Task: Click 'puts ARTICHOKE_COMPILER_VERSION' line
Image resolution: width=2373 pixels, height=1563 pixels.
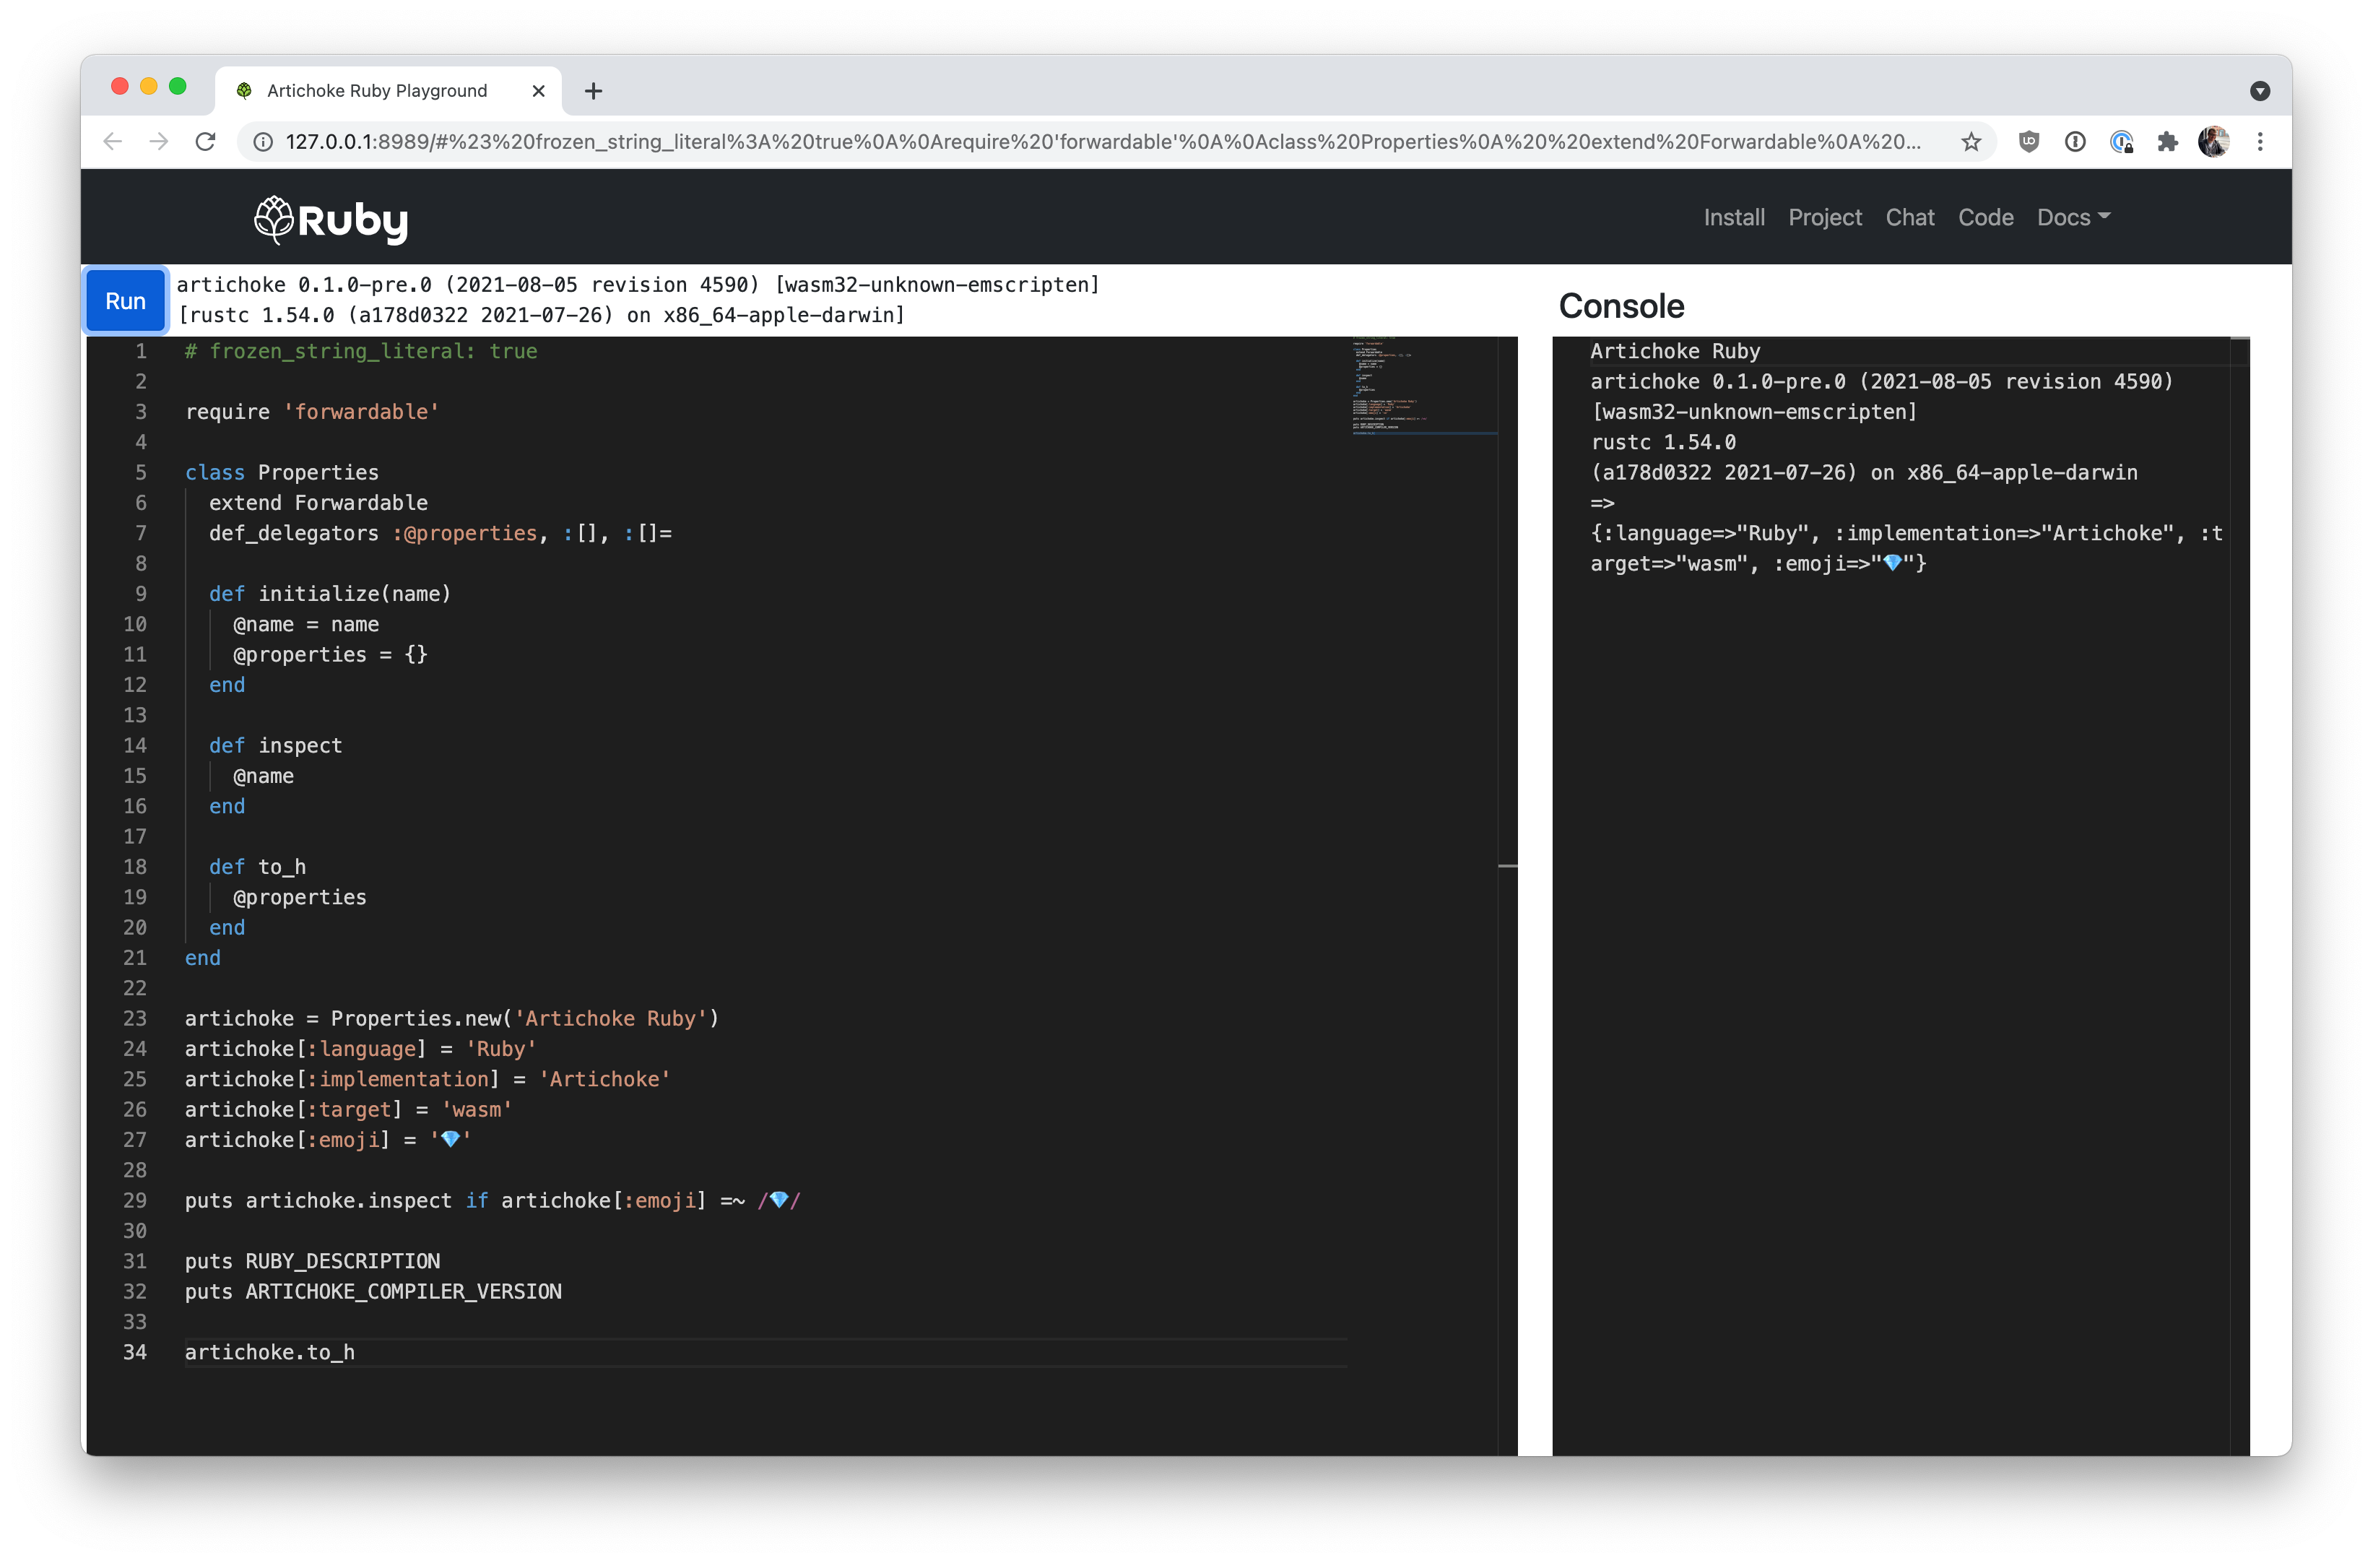Action: [x=373, y=1291]
